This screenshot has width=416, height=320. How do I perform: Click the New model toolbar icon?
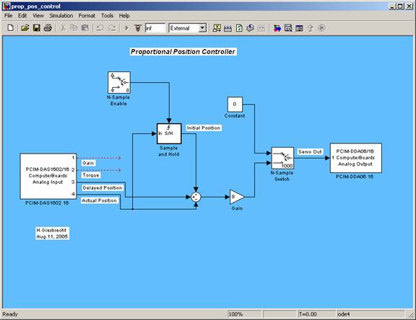(x=11, y=28)
